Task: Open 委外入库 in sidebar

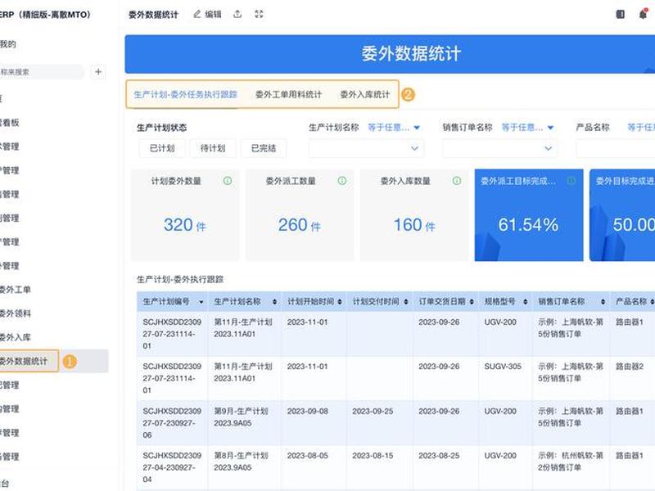Action: coord(16,337)
